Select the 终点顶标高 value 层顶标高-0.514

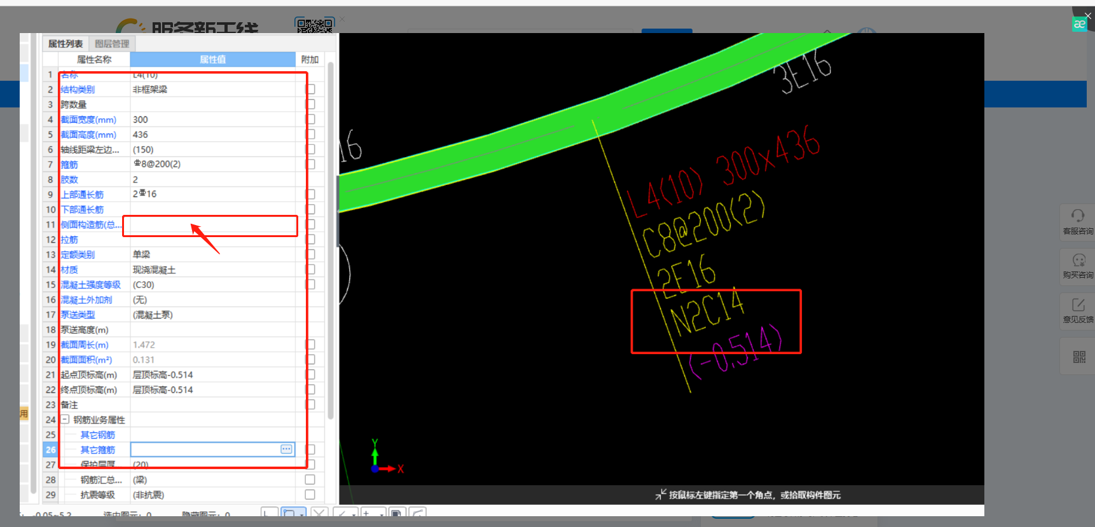[x=163, y=390]
